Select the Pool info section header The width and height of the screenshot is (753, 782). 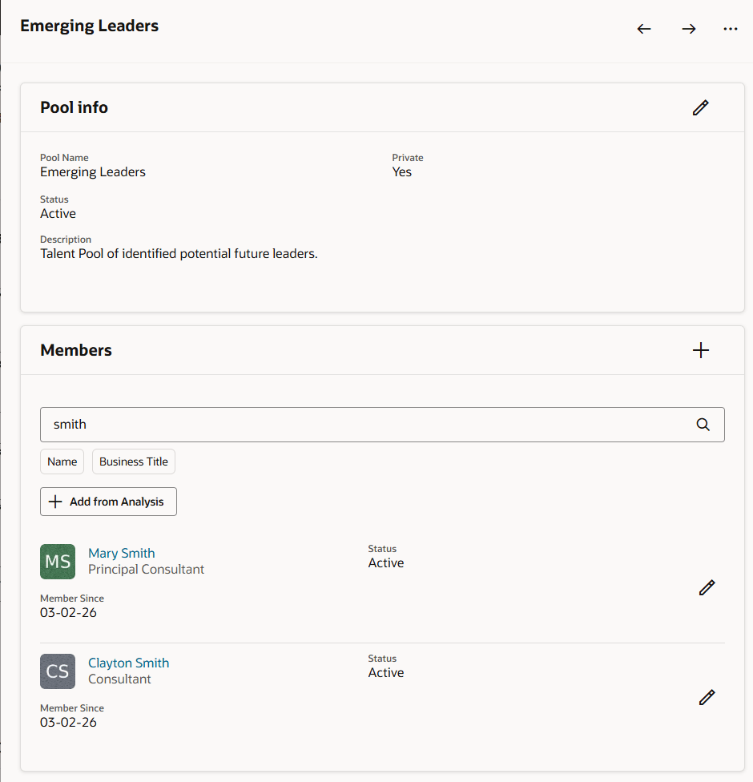click(74, 107)
